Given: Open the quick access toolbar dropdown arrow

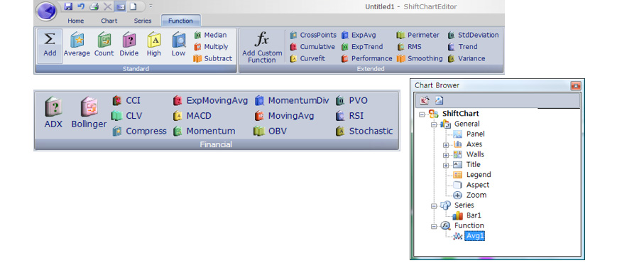Looking at the screenshot, I should tap(151, 6).
